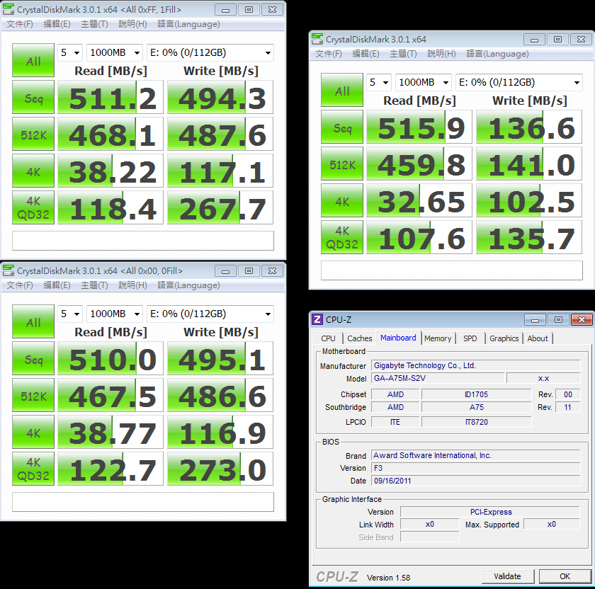Open the 編輯(E) menu in the 1Fill window

[57, 24]
